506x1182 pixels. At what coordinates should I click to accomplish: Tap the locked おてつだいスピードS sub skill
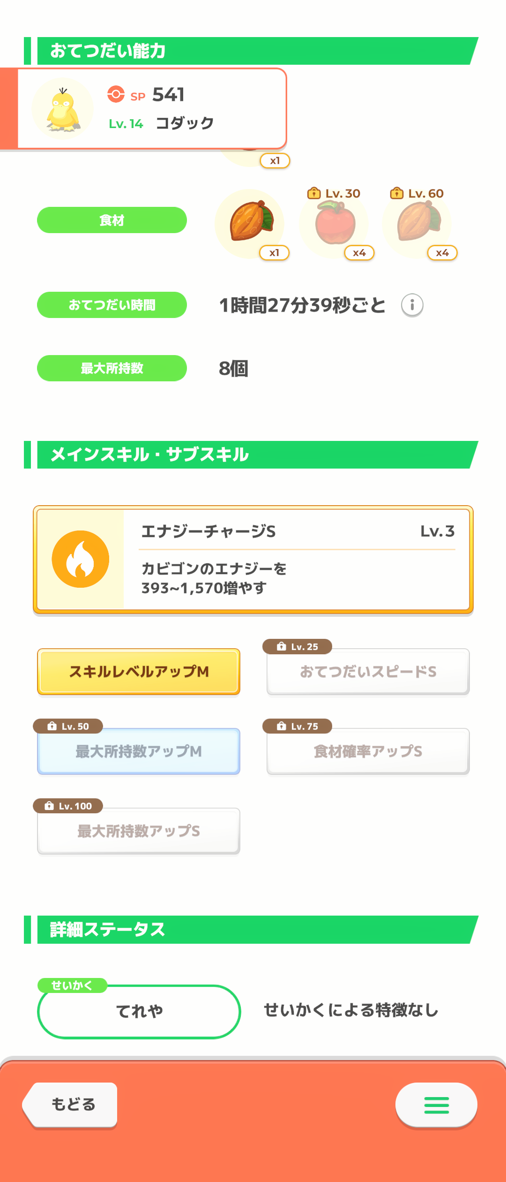click(x=368, y=672)
